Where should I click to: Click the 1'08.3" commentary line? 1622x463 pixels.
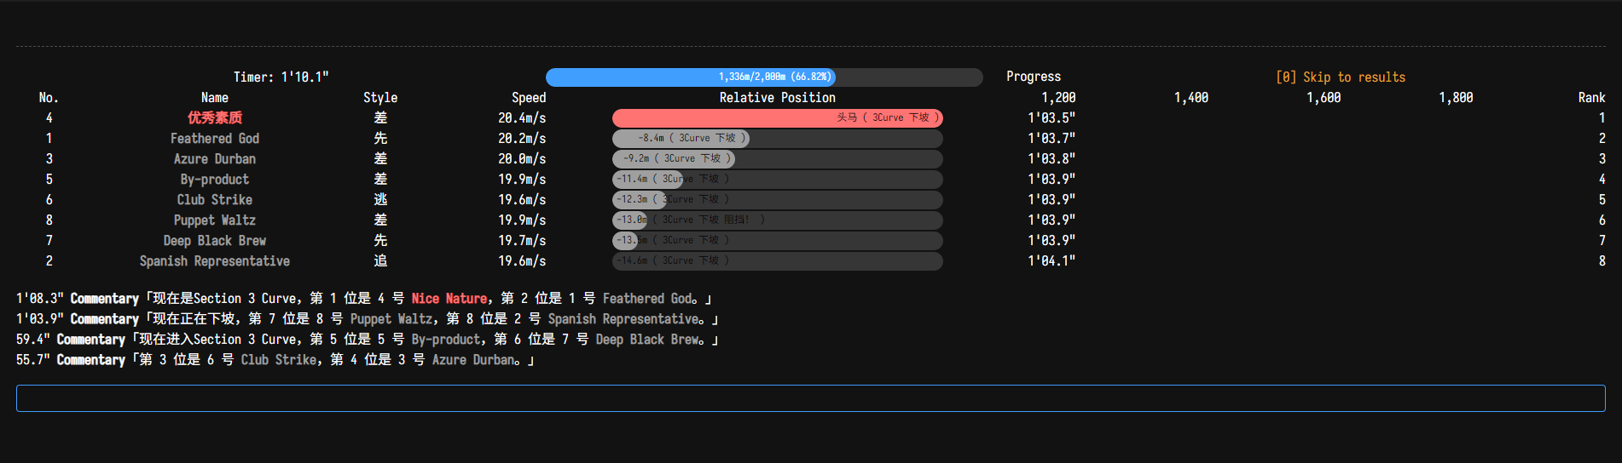[x=364, y=299]
